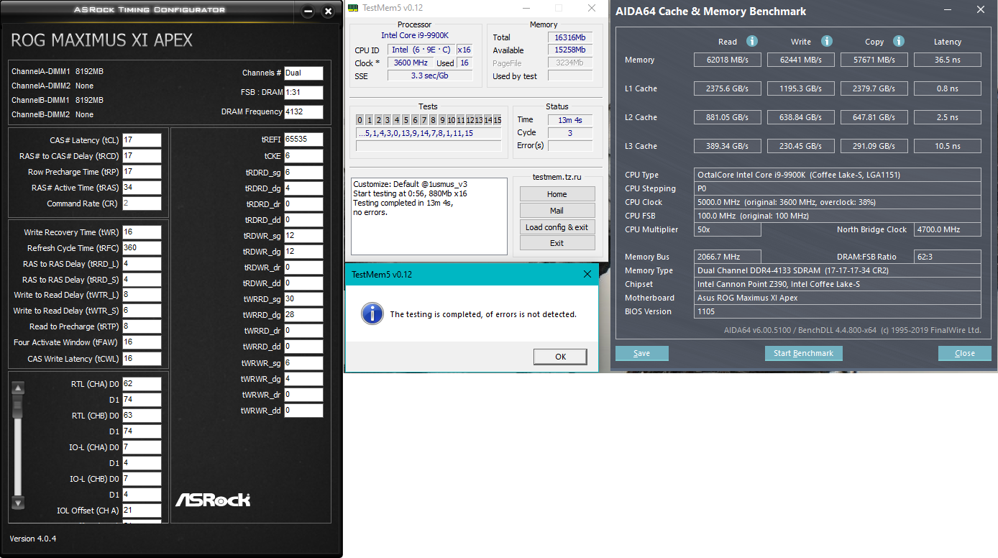Click the tRRD_S field
The image size is (998, 558).
tap(142, 279)
